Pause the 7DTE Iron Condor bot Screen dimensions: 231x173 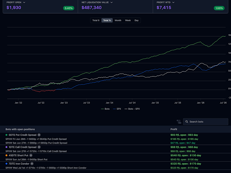tap(32, 163)
